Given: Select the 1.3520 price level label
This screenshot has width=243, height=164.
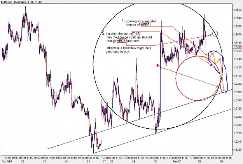Looking at the screenshot, I should click(238, 26).
